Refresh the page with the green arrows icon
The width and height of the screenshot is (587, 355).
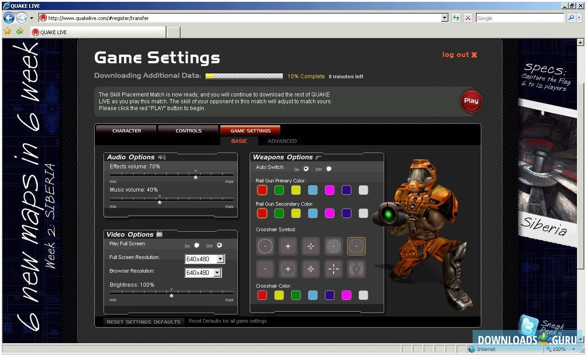pyautogui.click(x=456, y=18)
